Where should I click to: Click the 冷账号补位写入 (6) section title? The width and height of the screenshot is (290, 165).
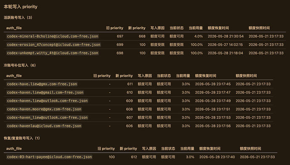click(20, 65)
